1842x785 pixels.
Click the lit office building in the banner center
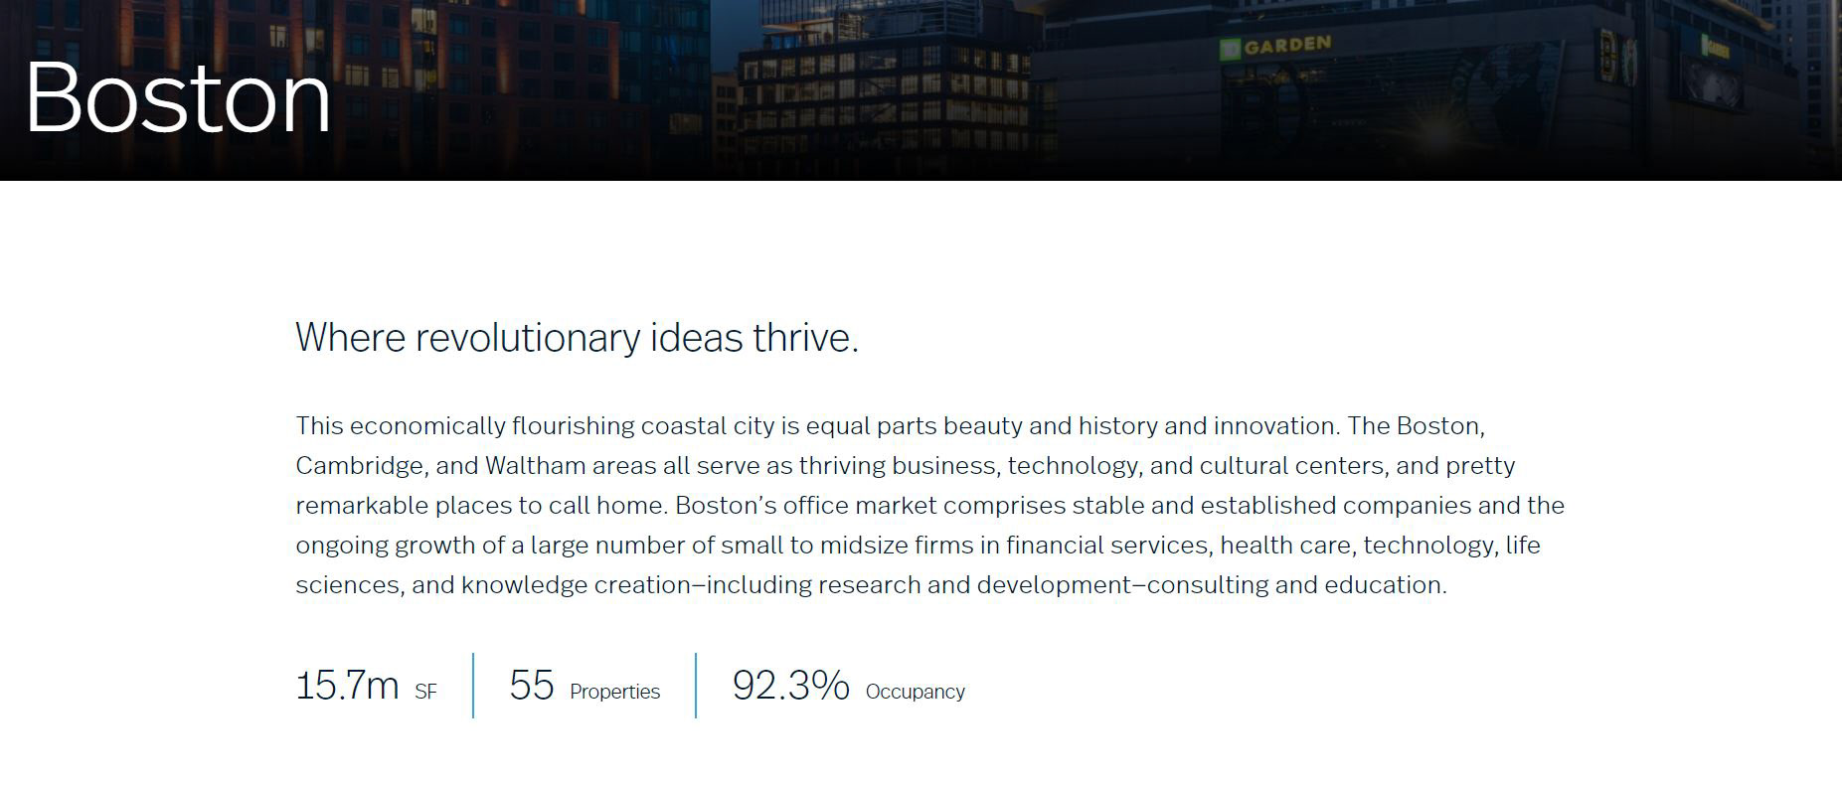pyautogui.click(x=885, y=89)
